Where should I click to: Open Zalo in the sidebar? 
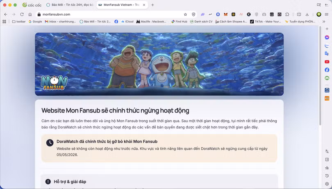click(327, 46)
